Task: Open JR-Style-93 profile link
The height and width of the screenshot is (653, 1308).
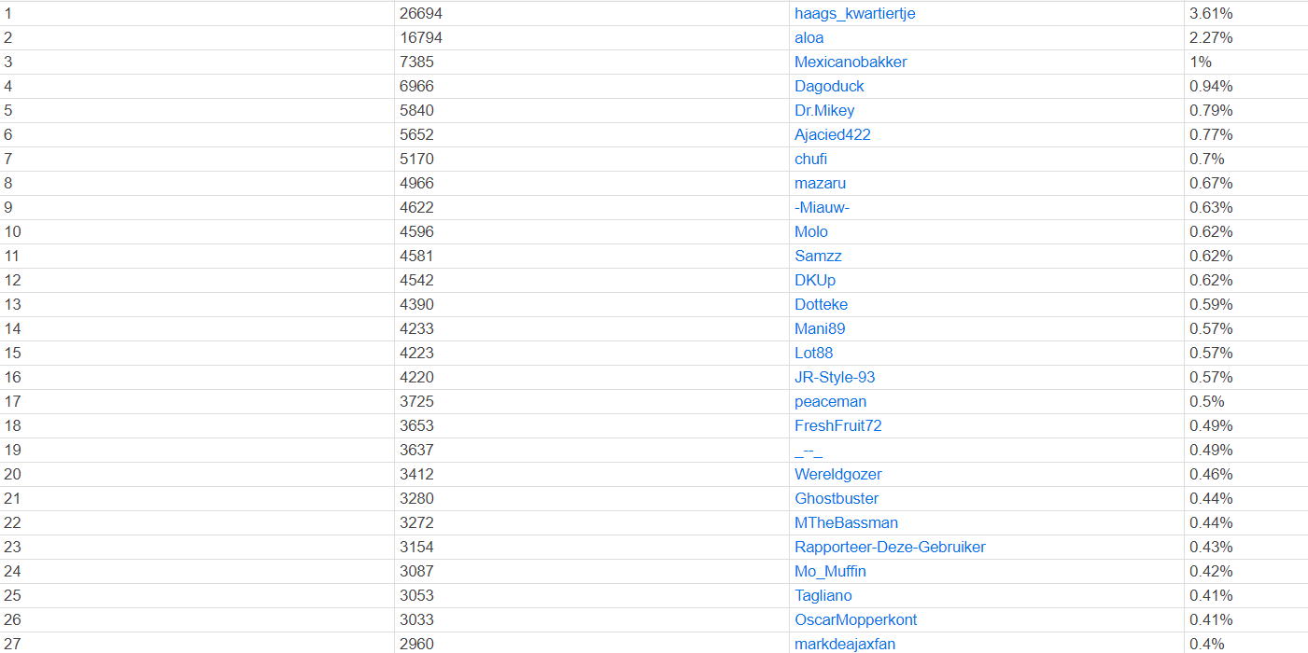Action: 835,378
